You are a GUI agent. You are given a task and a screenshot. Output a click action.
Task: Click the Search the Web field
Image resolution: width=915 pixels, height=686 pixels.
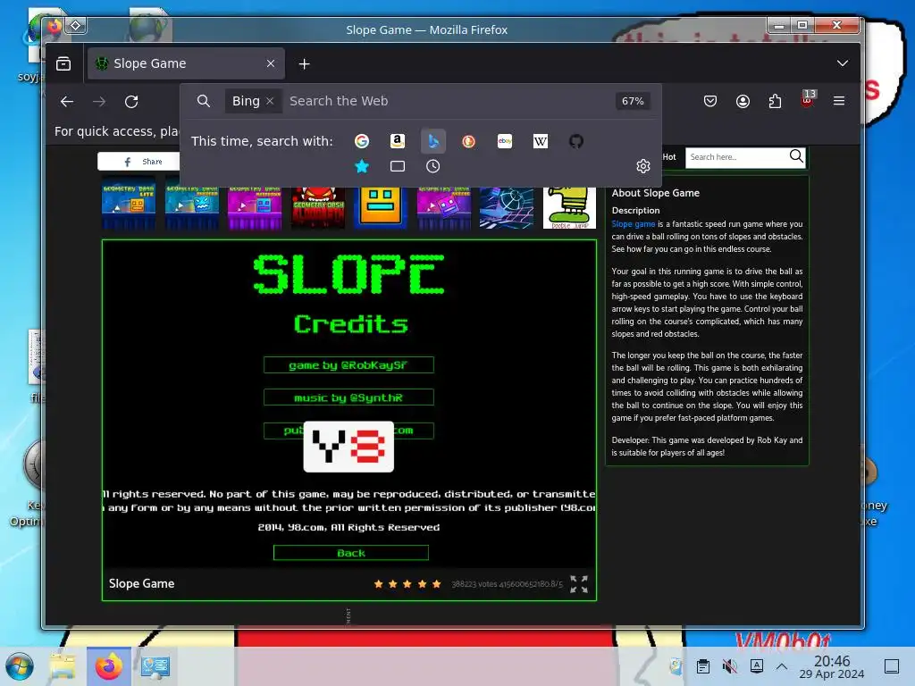pyautogui.click(x=449, y=101)
